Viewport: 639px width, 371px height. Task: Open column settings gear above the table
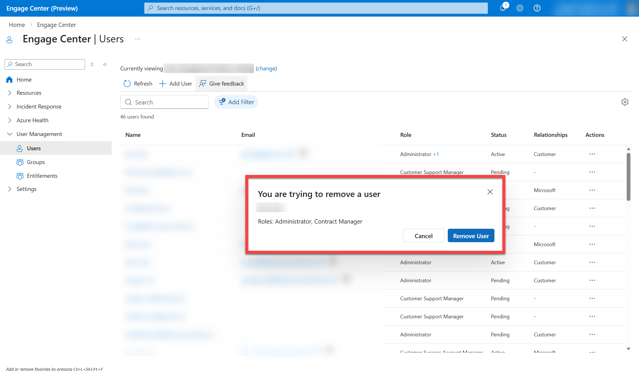(x=625, y=102)
